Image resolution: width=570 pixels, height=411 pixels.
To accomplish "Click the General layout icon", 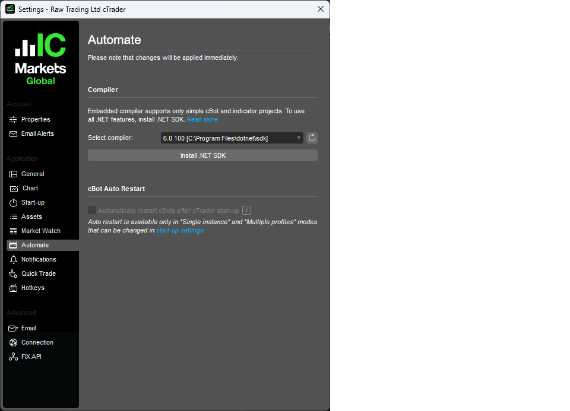I will (x=13, y=174).
